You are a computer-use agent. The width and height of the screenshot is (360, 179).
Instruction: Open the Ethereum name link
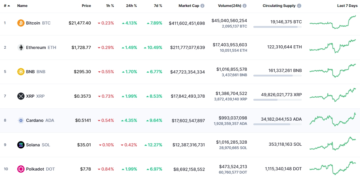coord(36,47)
